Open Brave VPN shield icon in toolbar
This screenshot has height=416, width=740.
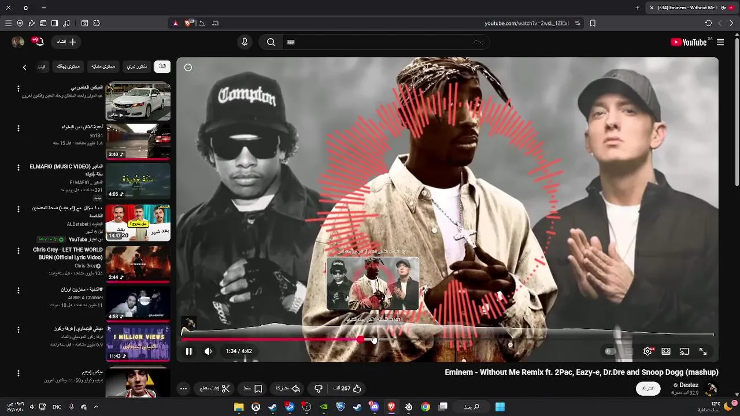coord(20,23)
